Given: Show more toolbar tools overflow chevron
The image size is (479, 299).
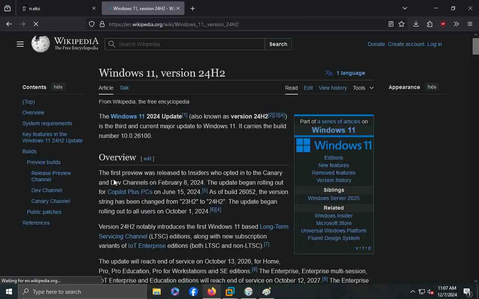Looking at the screenshot, I should [456, 24].
